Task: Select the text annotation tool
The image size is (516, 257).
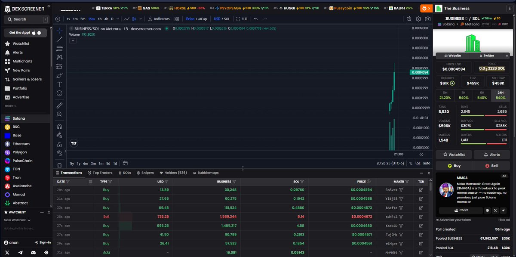Action: pos(59,84)
